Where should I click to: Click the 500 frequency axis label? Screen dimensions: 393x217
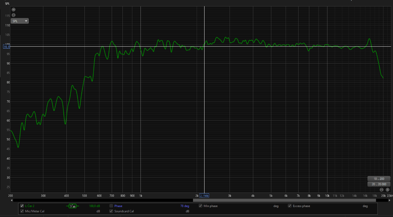pos(84,196)
